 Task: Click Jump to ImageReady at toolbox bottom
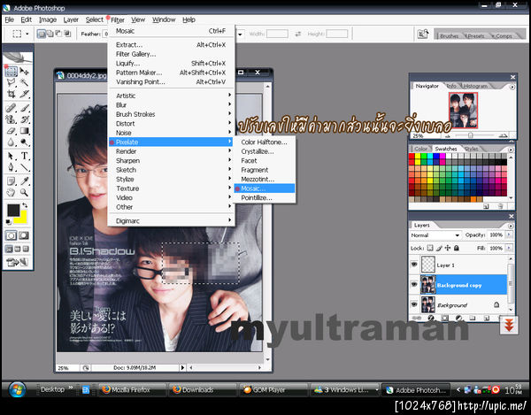point(17,262)
